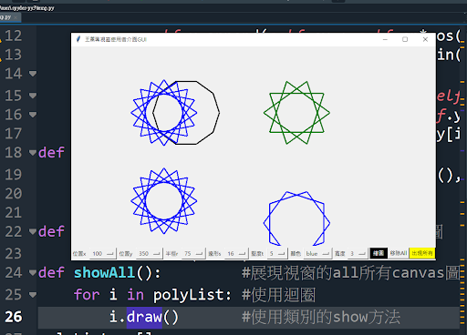Collapse the def block at line 22
Screen dimensions: 467x335
click(x=33, y=231)
